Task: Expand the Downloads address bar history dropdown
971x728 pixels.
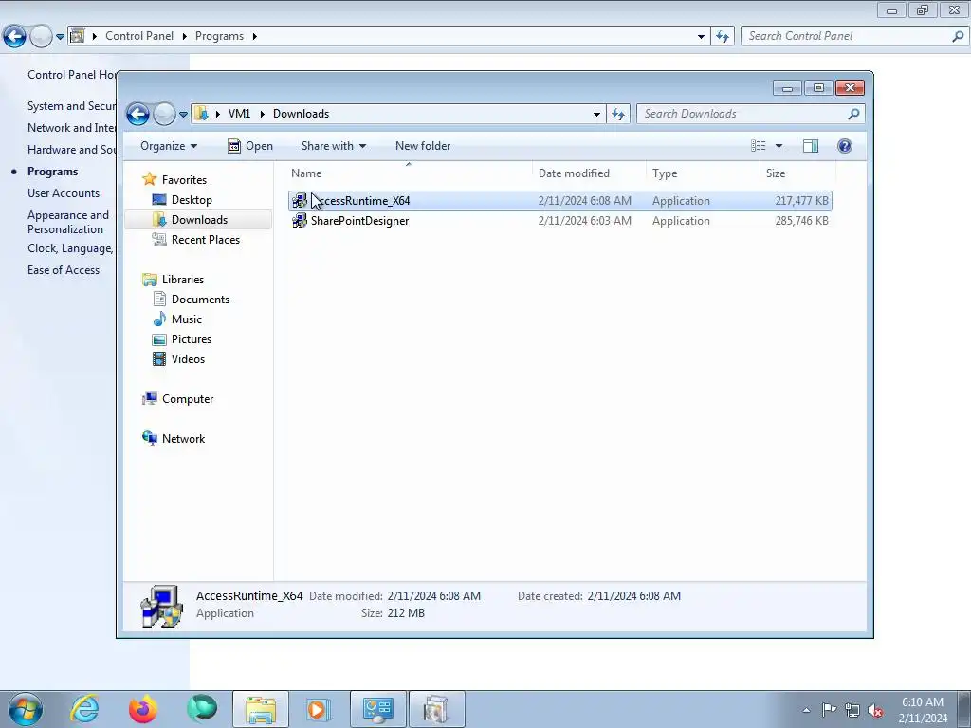Action: 596,114
